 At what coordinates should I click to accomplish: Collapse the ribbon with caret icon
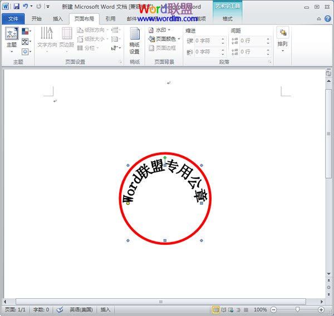pos(318,19)
